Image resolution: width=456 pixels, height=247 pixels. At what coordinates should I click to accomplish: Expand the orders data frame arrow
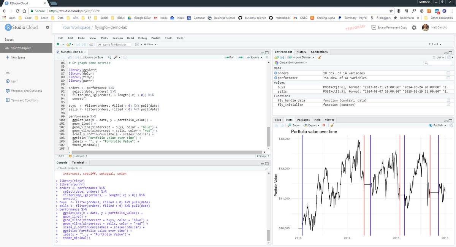[x=275, y=73]
